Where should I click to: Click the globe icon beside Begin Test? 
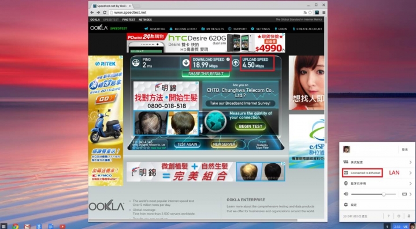(x=215, y=121)
